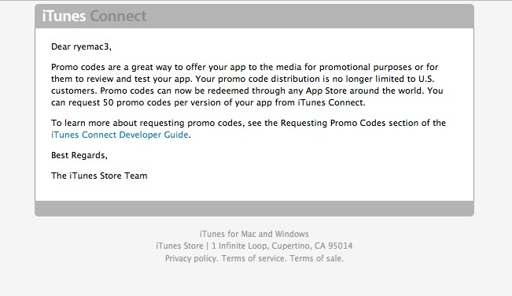Click the iTunes Connect header logo
512x296 pixels.
(94, 16)
